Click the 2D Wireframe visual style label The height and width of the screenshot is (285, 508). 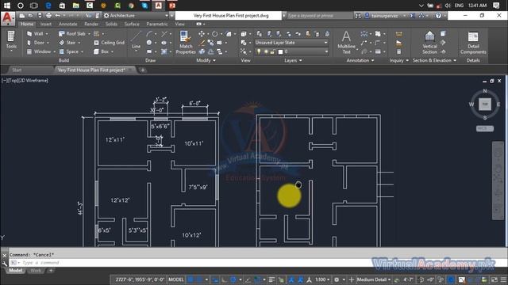tap(34, 81)
